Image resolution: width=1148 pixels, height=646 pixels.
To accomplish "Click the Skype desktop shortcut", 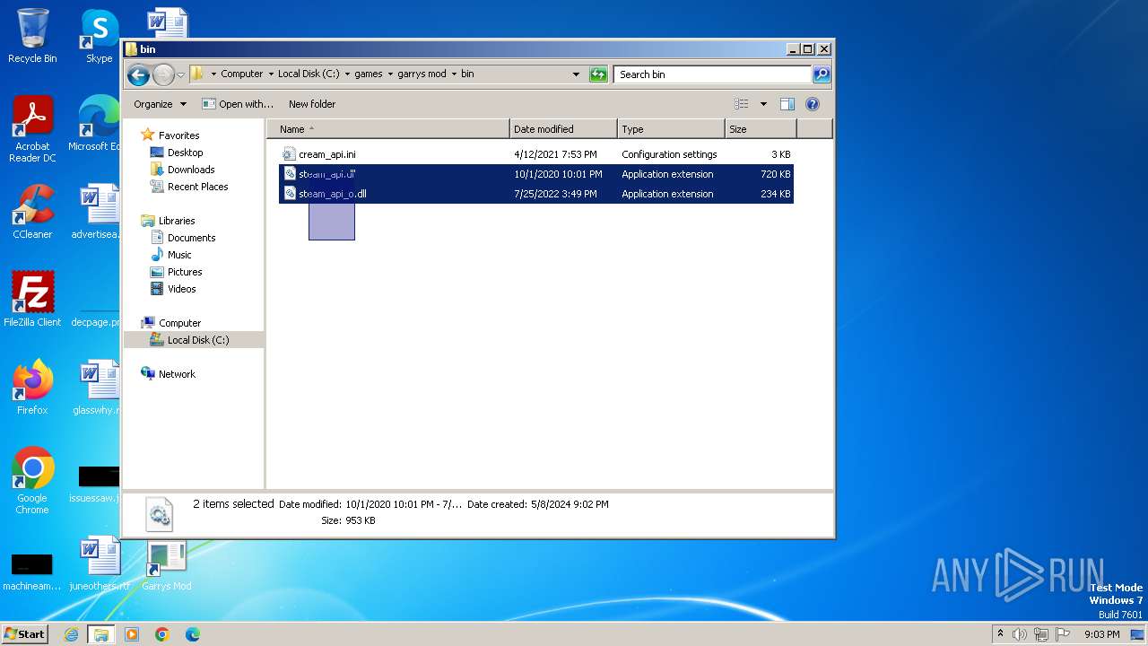I will [99, 36].
